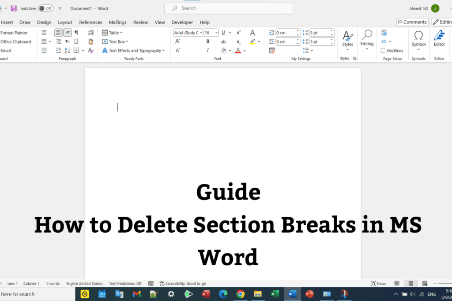Click the Sort A-Z icon in Paragraph group
The width and height of the screenshot is (452, 301).
[67, 50]
